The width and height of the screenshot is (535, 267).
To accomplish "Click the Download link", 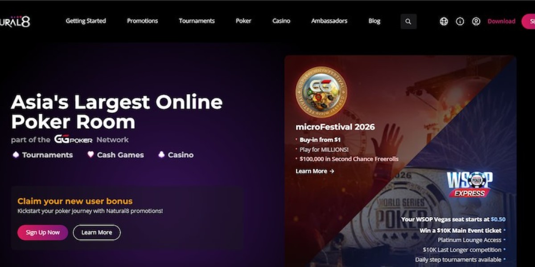I will point(501,21).
